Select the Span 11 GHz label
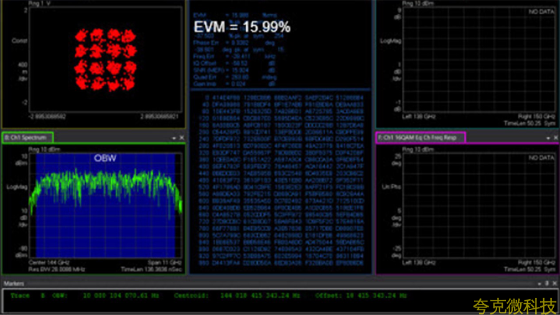Viewport: 560px width, 315px height. [x=163, y=262]
